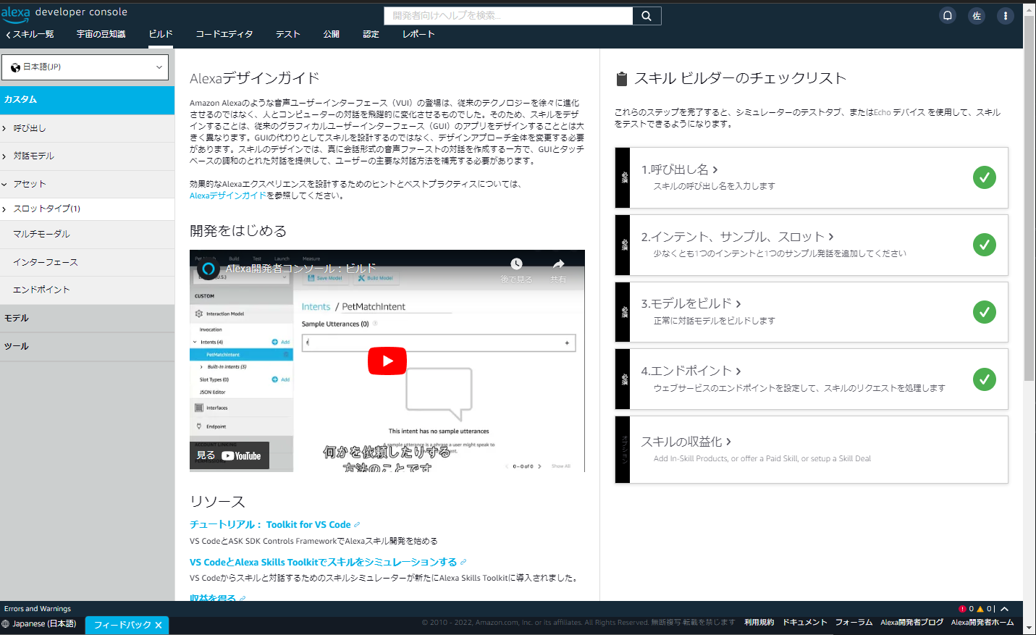Click the globe icon next to Japanese (日本語)
Viewport: 1036px width, 635px height.
[6, 623]
